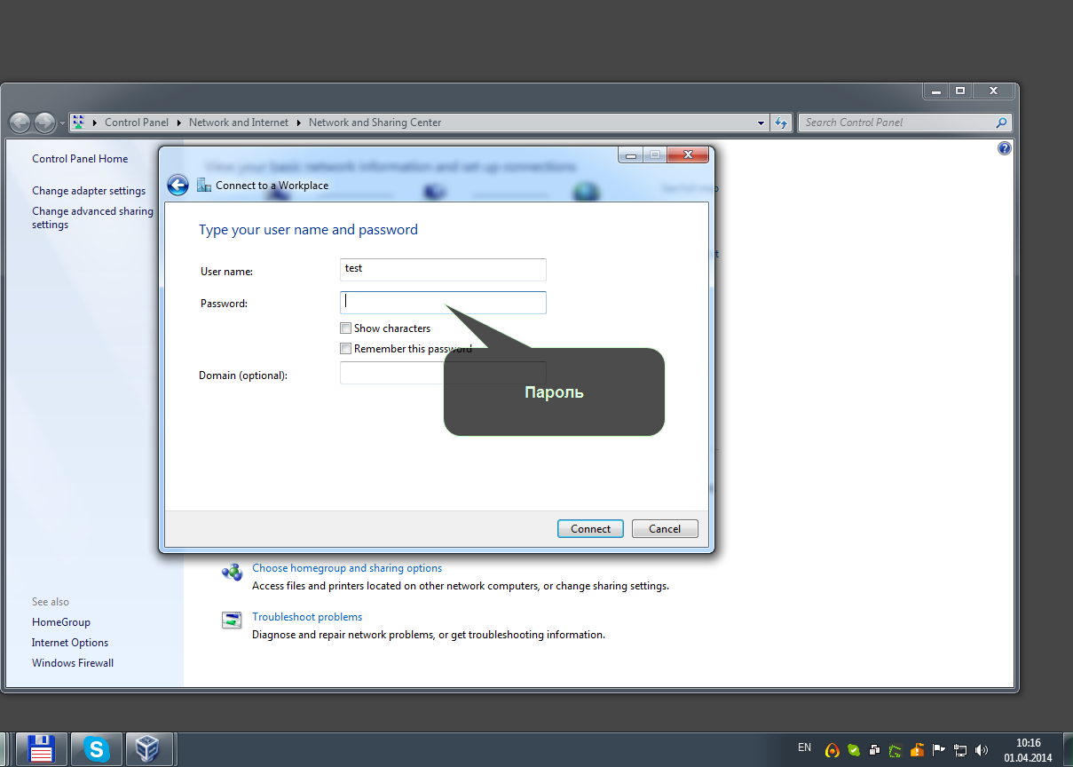Select Network and Sharing Center breadcrumb

375,123
